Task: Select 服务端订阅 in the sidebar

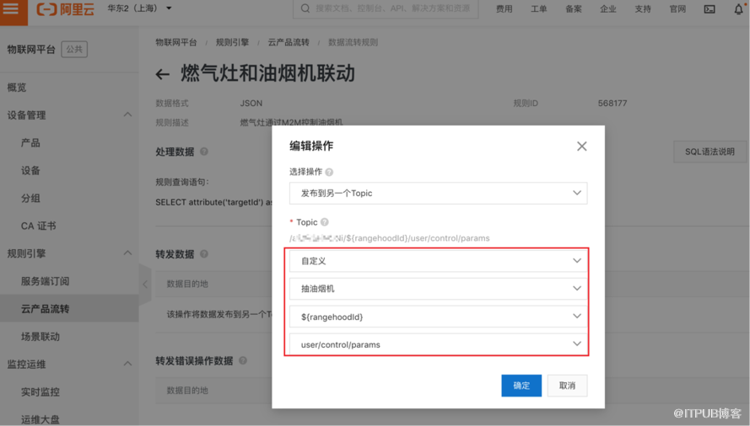Action: (x=45, y=281)
